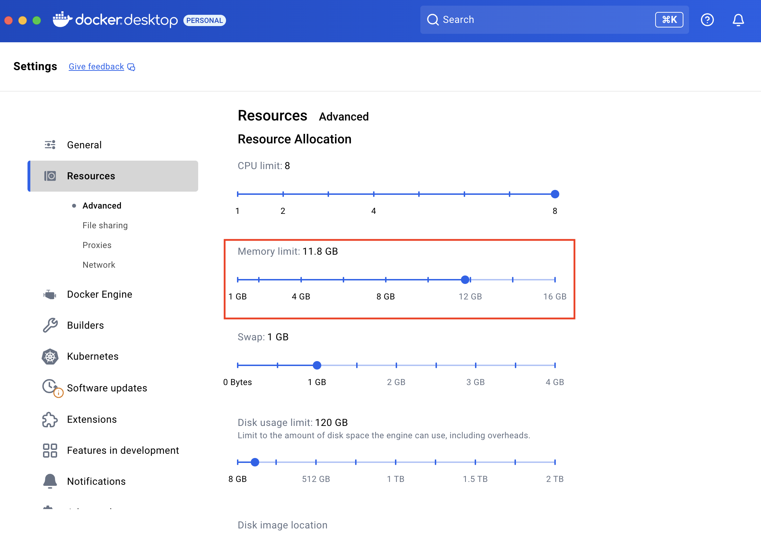This screenshot has width=761, height=539.
Task: Set Swap slider to 2 GB mark
Action: tap(396, 365)
